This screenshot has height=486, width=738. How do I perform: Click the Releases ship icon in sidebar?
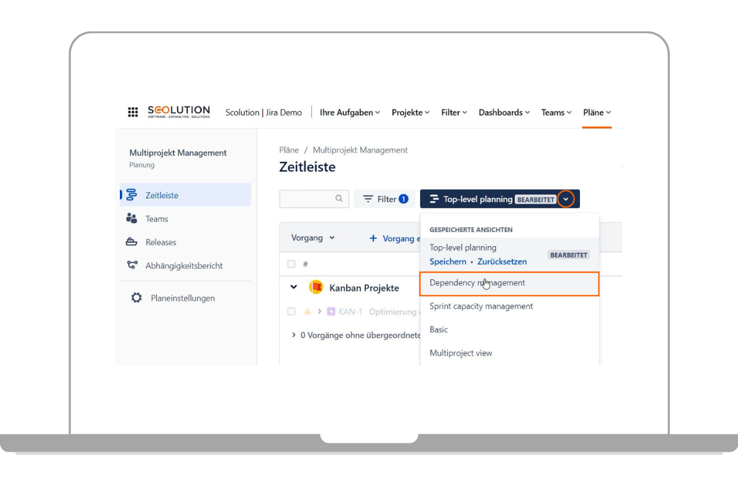click(132, 242)
